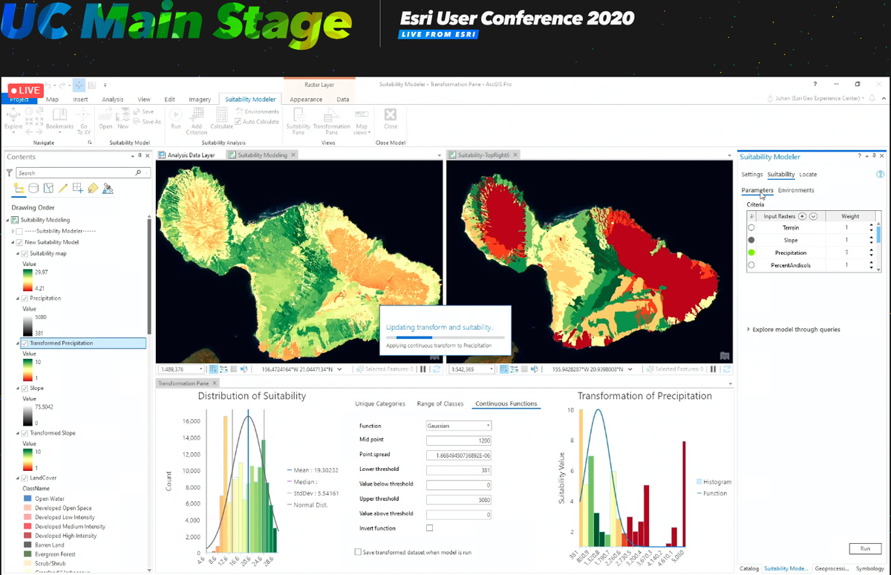Open Suitability Modeler pane help icon
Image resolution: width=891 pixels, height=575 pixels.
(x=880, y=175)
